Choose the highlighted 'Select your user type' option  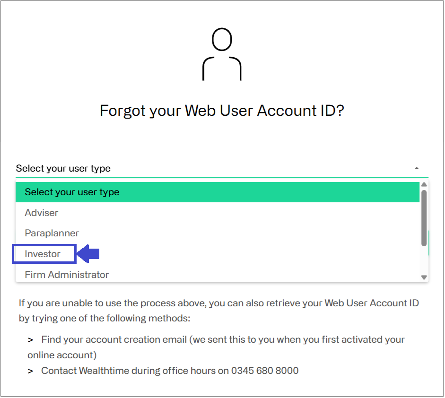point(218,192)
